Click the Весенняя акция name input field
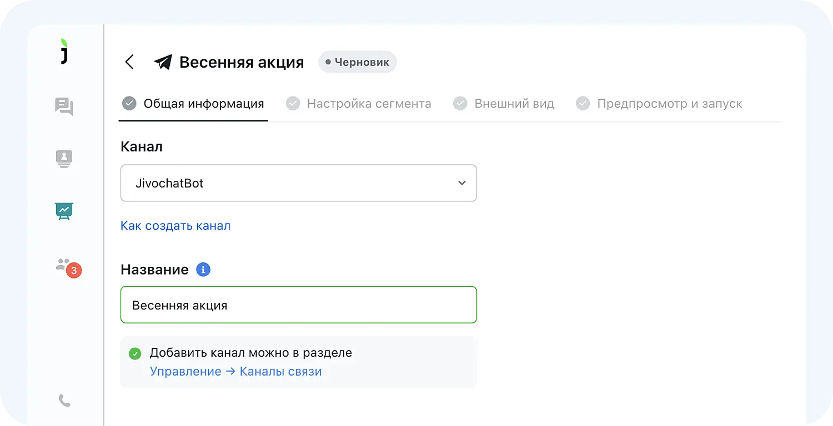 (x=298, y=305)
